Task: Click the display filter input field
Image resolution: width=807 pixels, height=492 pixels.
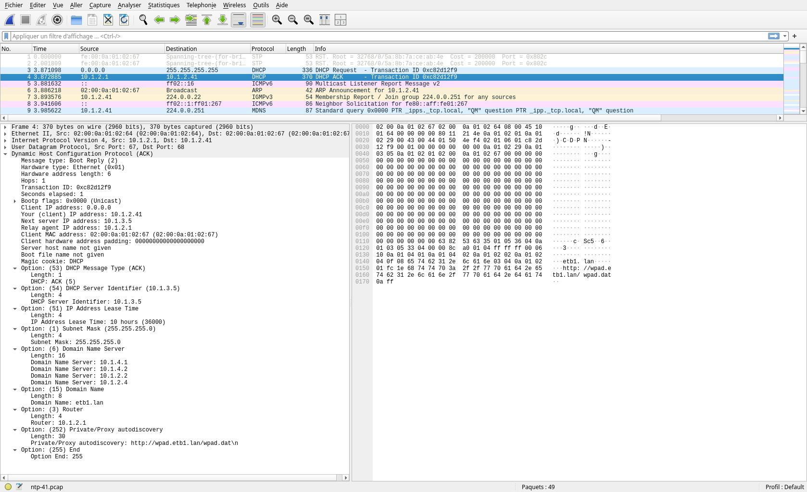Action: click(x=385, y=36)
